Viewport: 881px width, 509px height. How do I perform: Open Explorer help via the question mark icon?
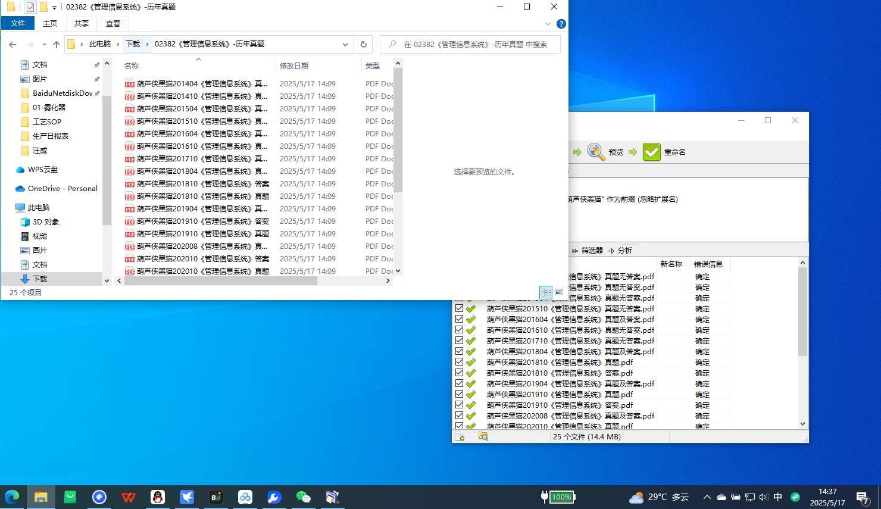561,24
